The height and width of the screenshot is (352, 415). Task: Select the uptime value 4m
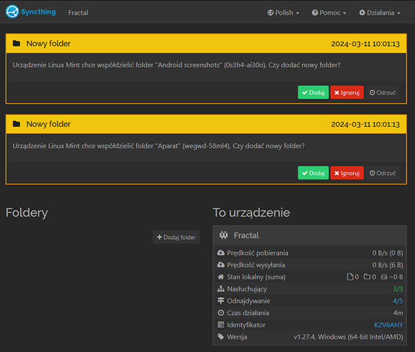point(398,313)
